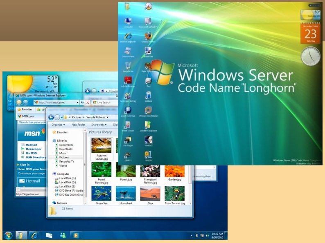Refresh the page in Internet Explorer
The width and height of the screenshot is (325, 243).
pyautogui.click(x=82, y=103)
